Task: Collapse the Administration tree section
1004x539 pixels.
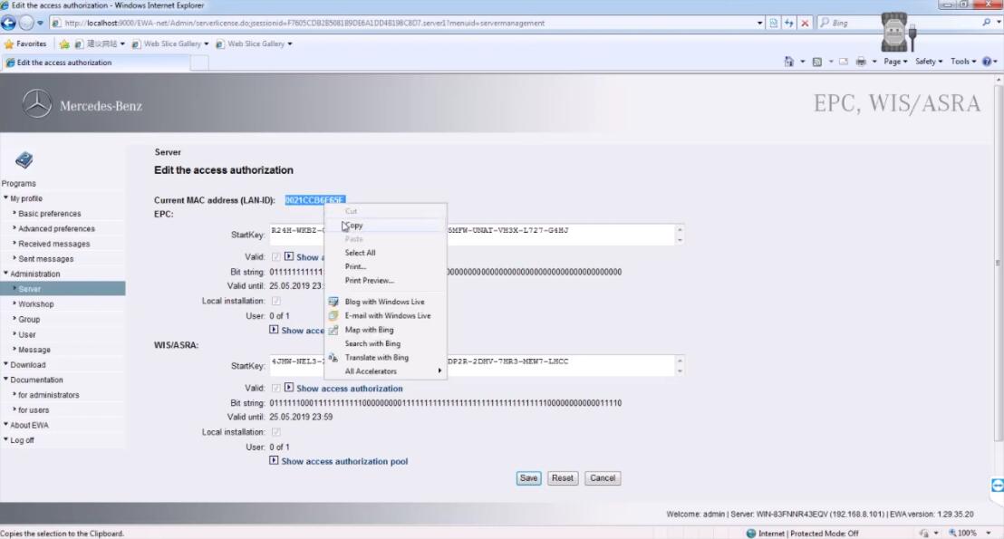Action: pyautogui.click(x=5, y=274)
